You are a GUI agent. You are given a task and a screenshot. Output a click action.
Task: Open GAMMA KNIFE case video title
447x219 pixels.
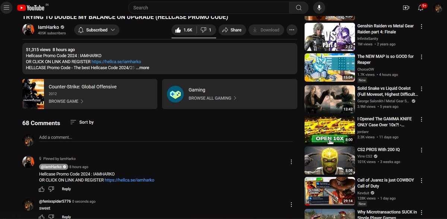pyautogui.click(x=384, y=122)
